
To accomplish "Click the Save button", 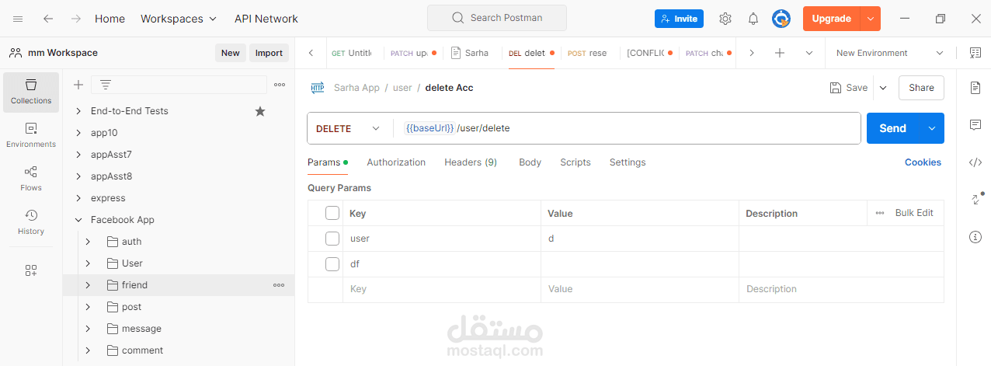I will (849, 88).
